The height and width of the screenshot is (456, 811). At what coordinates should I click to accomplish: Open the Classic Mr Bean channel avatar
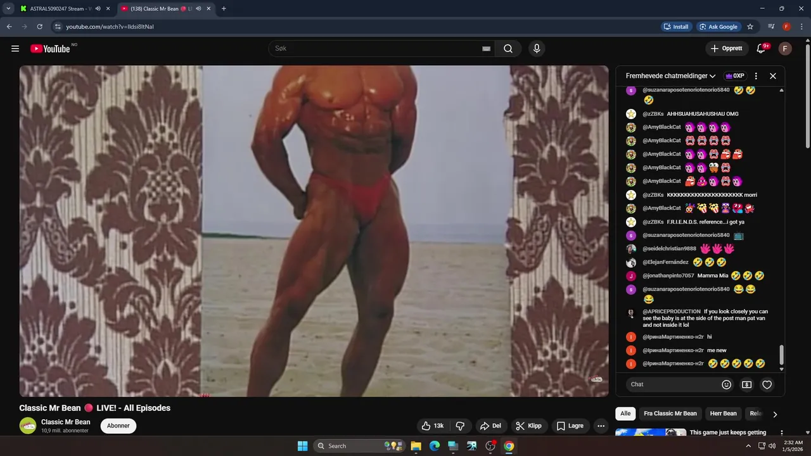pos(28,426)
